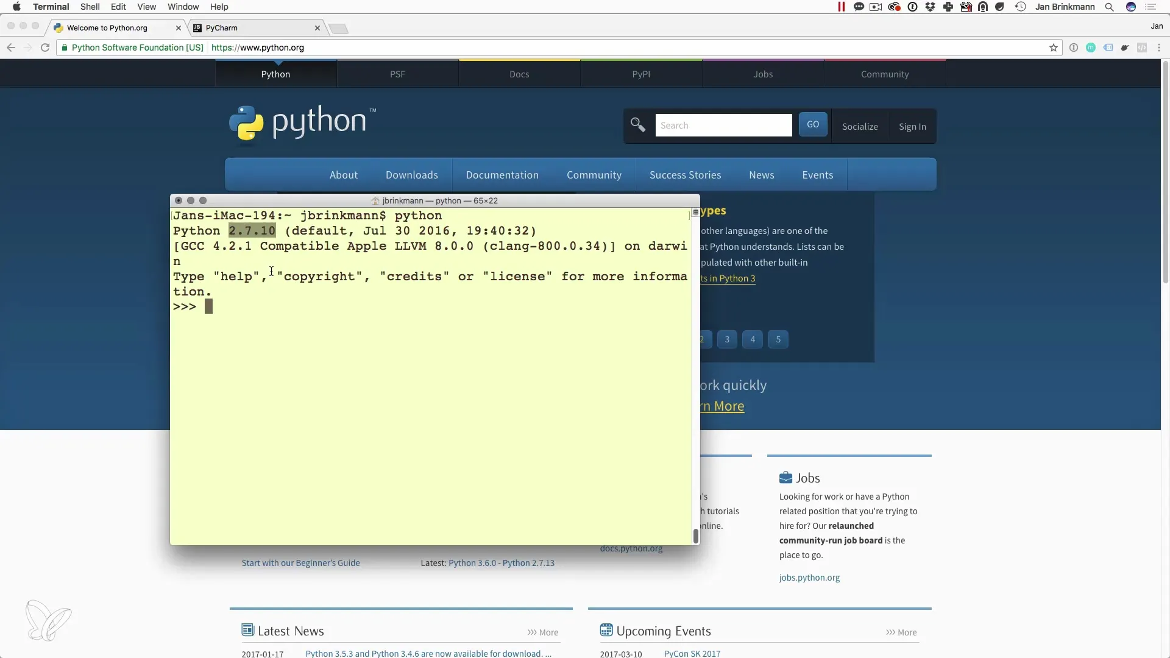Open the View menu
This screenshot has height=658, width=1170.
(146, 7)
